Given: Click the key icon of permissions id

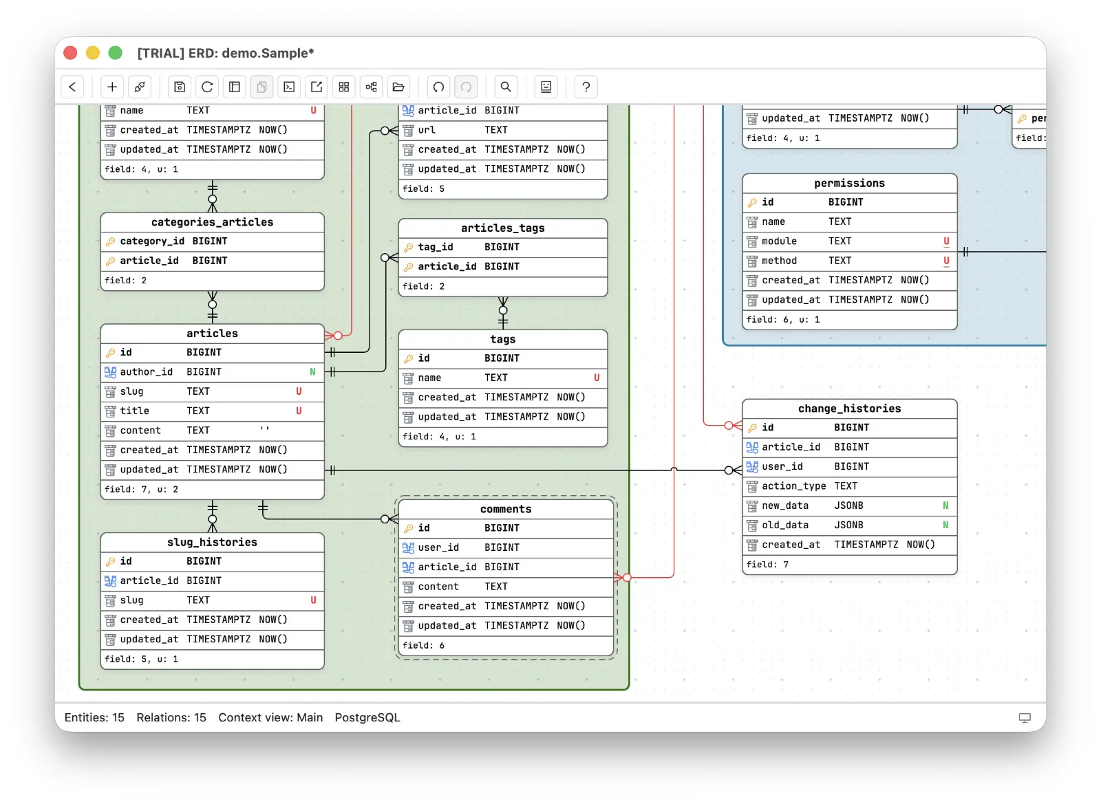Looking at the screenshot, I should 752,202.
